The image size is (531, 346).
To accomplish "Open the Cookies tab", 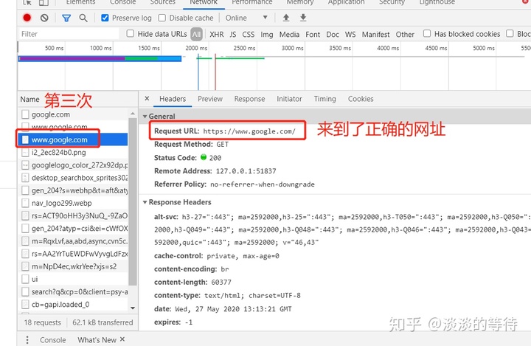I will pos(361,99).
